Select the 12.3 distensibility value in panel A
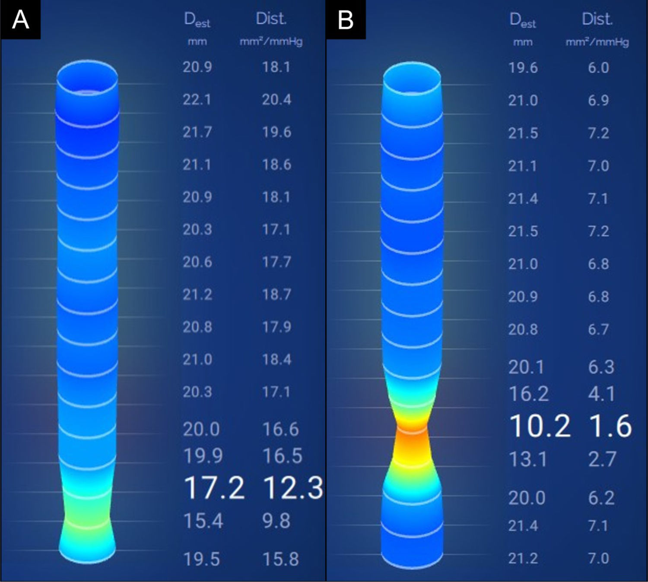648x582 pixels. click(x=293, y=488)
